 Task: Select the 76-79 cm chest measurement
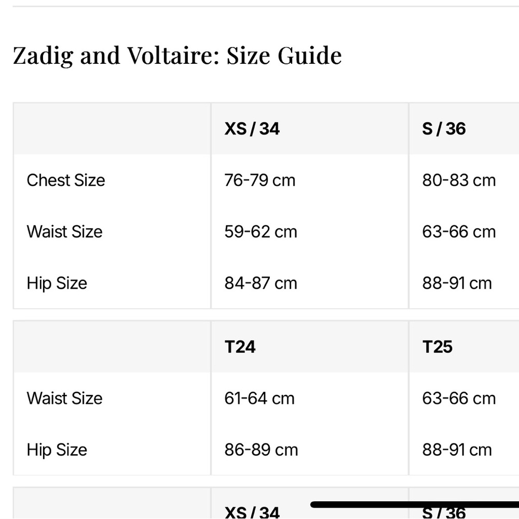260,181
